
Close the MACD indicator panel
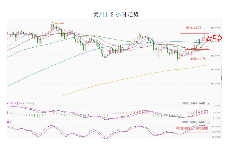pyautogui.click(x=208, y=104)
